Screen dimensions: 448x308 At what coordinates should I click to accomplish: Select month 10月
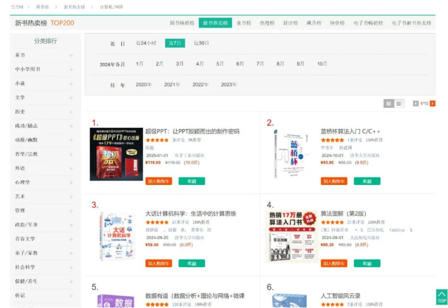(322, 64)
